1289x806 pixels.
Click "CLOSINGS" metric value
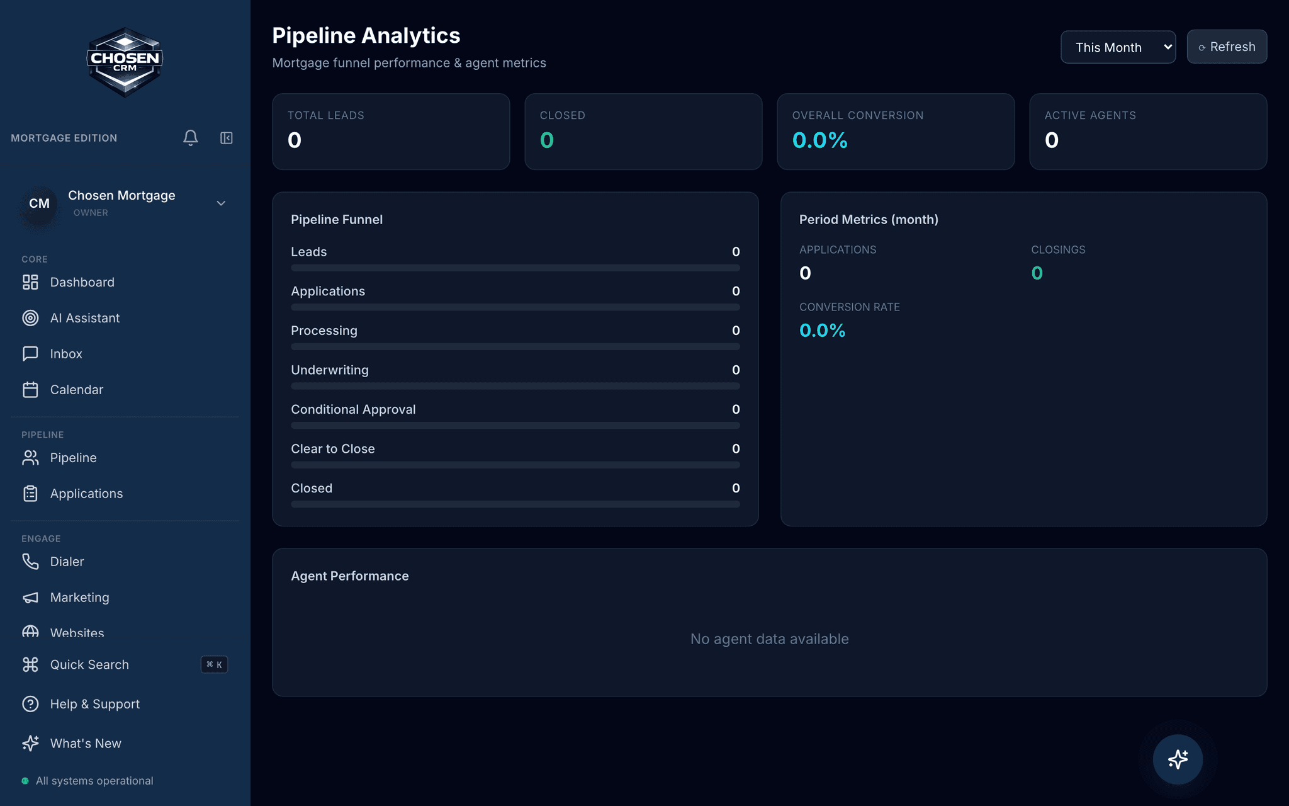coord(1037,273)
